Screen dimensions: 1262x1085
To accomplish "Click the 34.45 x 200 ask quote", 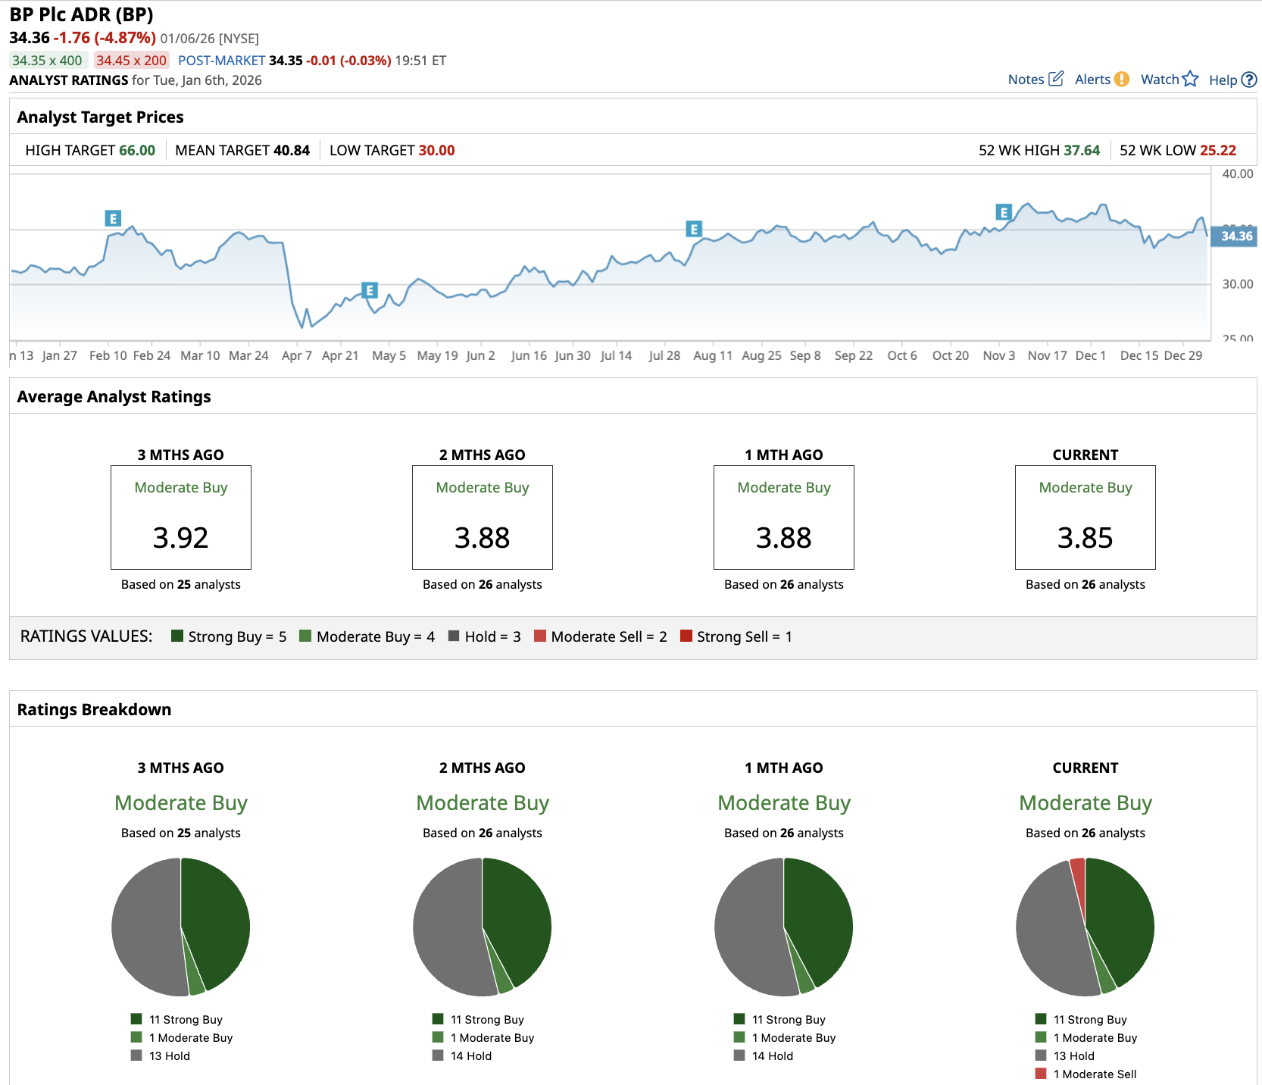I will 131,61.
